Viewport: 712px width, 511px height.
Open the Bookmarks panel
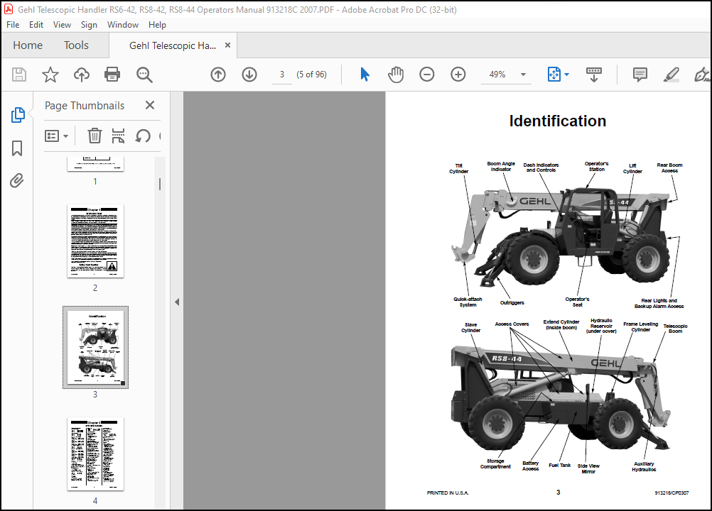17,148
